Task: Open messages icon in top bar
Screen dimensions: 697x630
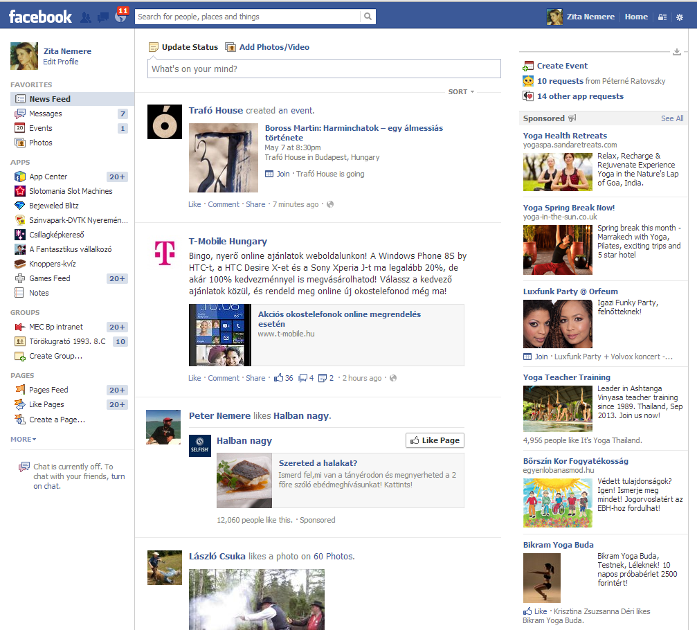Action: click(103, 17)
